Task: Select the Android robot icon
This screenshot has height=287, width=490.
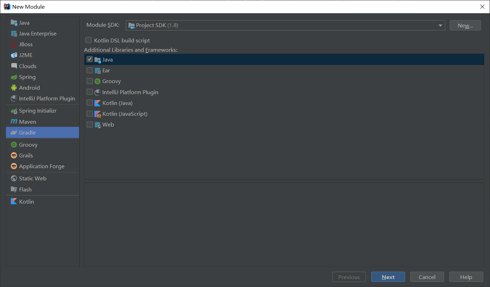Action: click(x=14, y=88)
